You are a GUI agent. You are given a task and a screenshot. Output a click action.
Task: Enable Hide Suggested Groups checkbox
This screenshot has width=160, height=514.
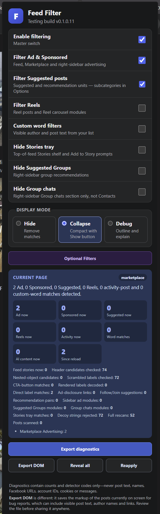coord(142,171)
